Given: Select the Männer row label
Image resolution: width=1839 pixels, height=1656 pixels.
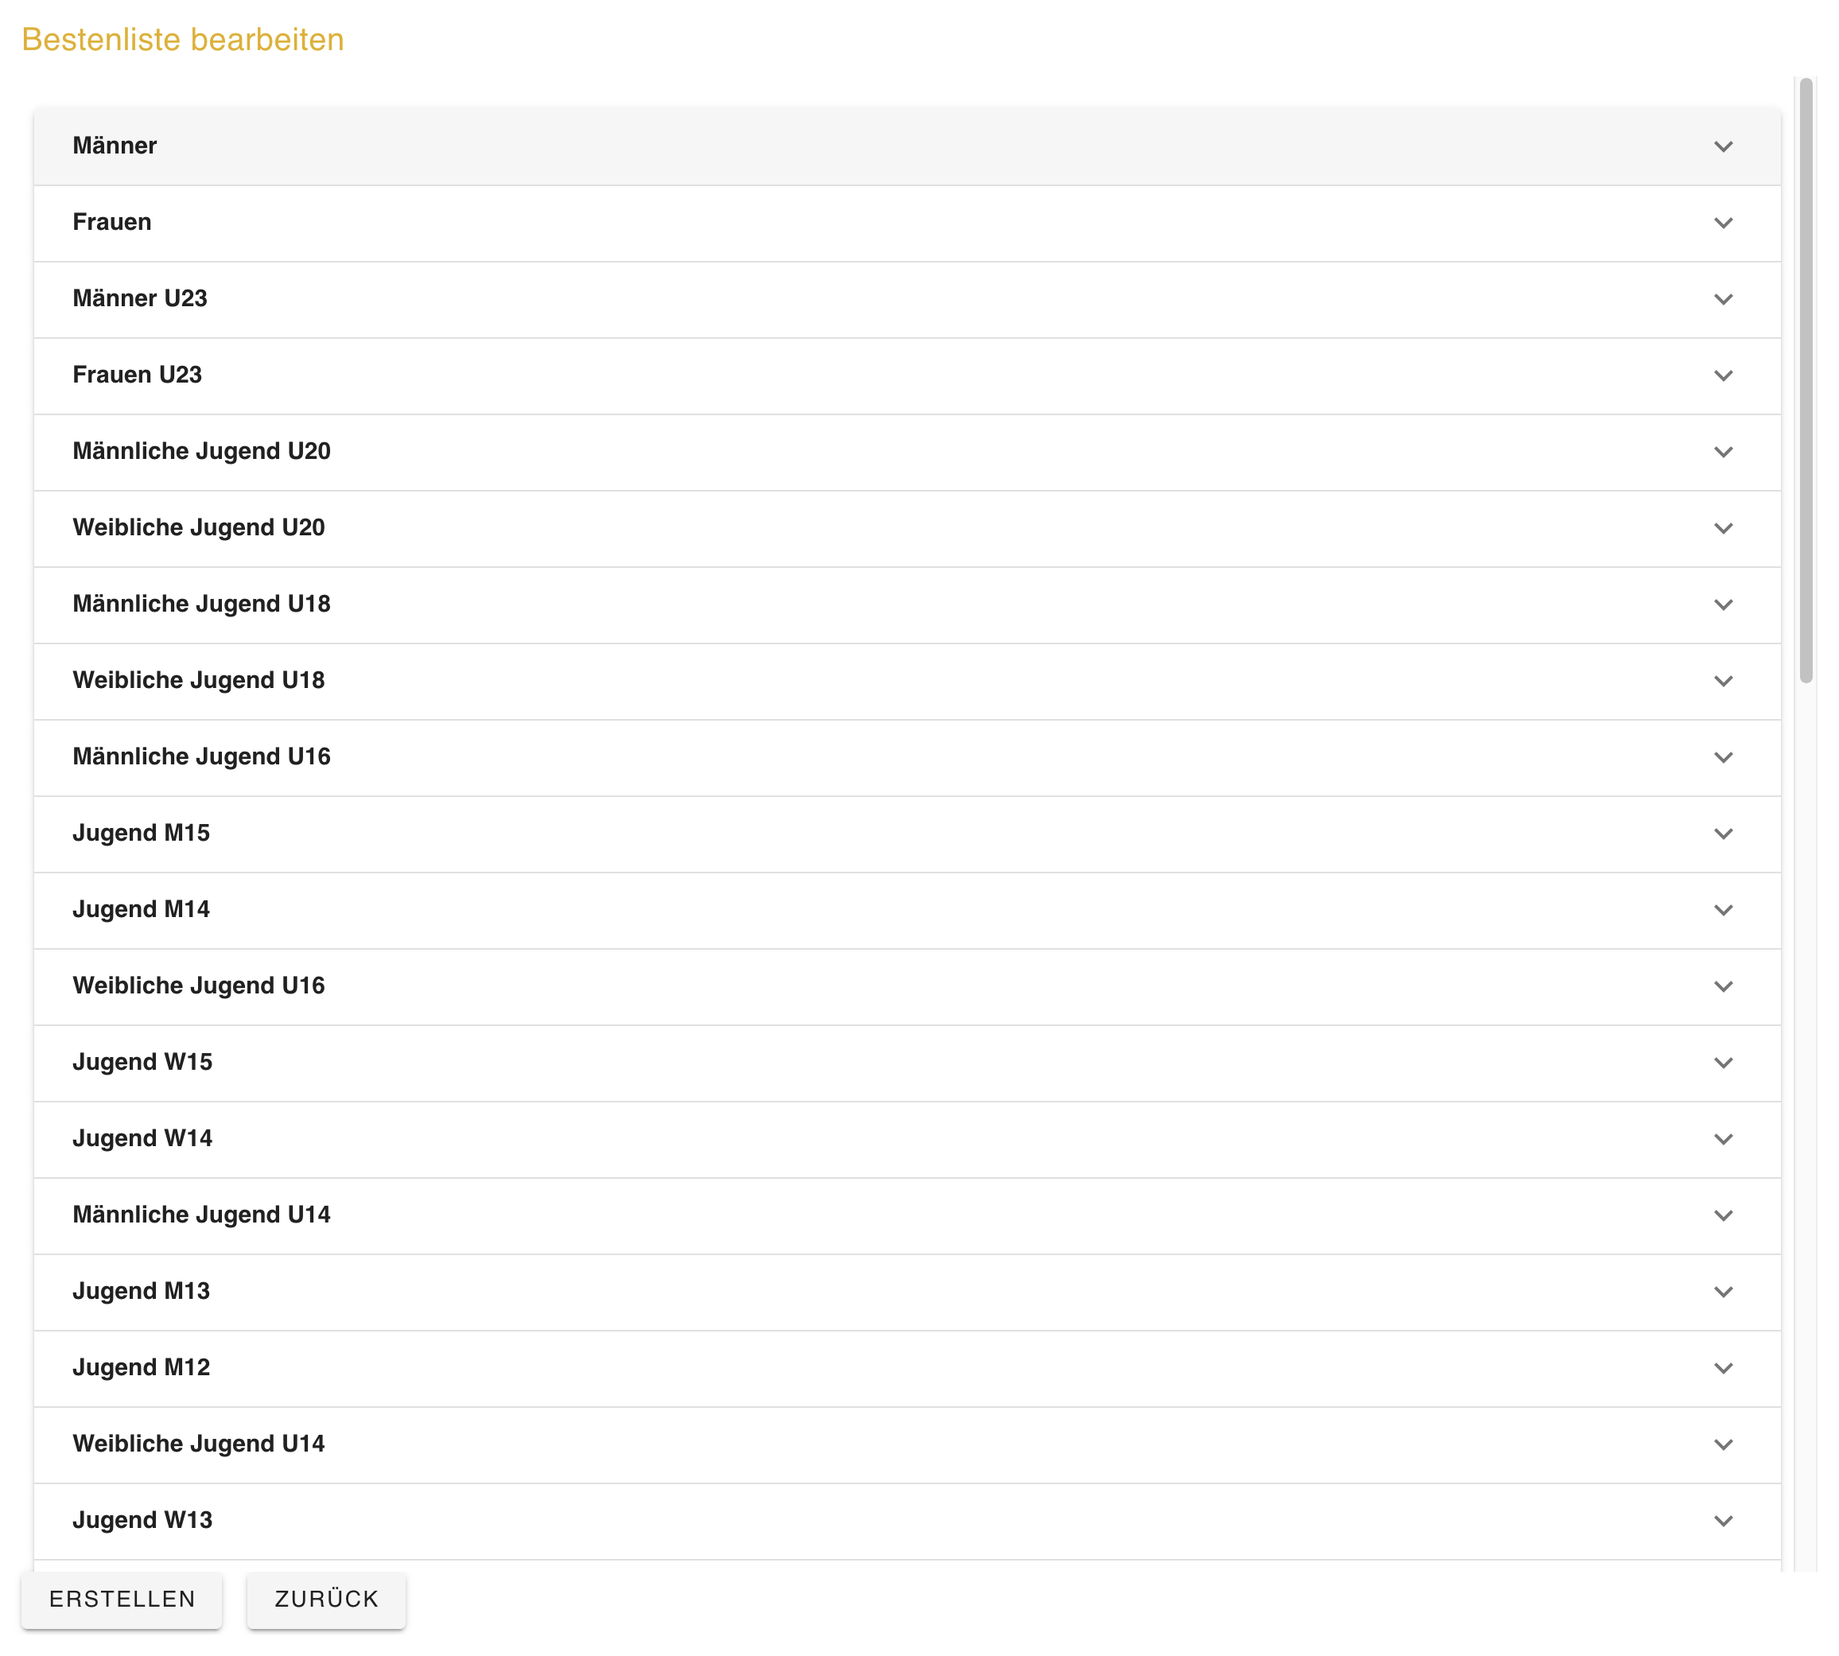Looking at the screenshot, I should click(x=115, y=146).
